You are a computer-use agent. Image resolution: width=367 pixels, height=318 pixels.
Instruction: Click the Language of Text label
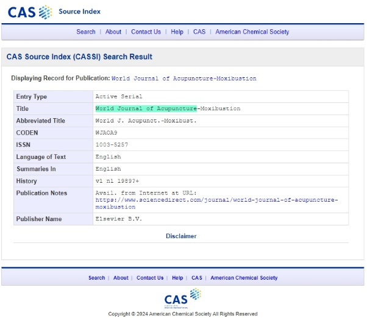(x=41, y=157)
